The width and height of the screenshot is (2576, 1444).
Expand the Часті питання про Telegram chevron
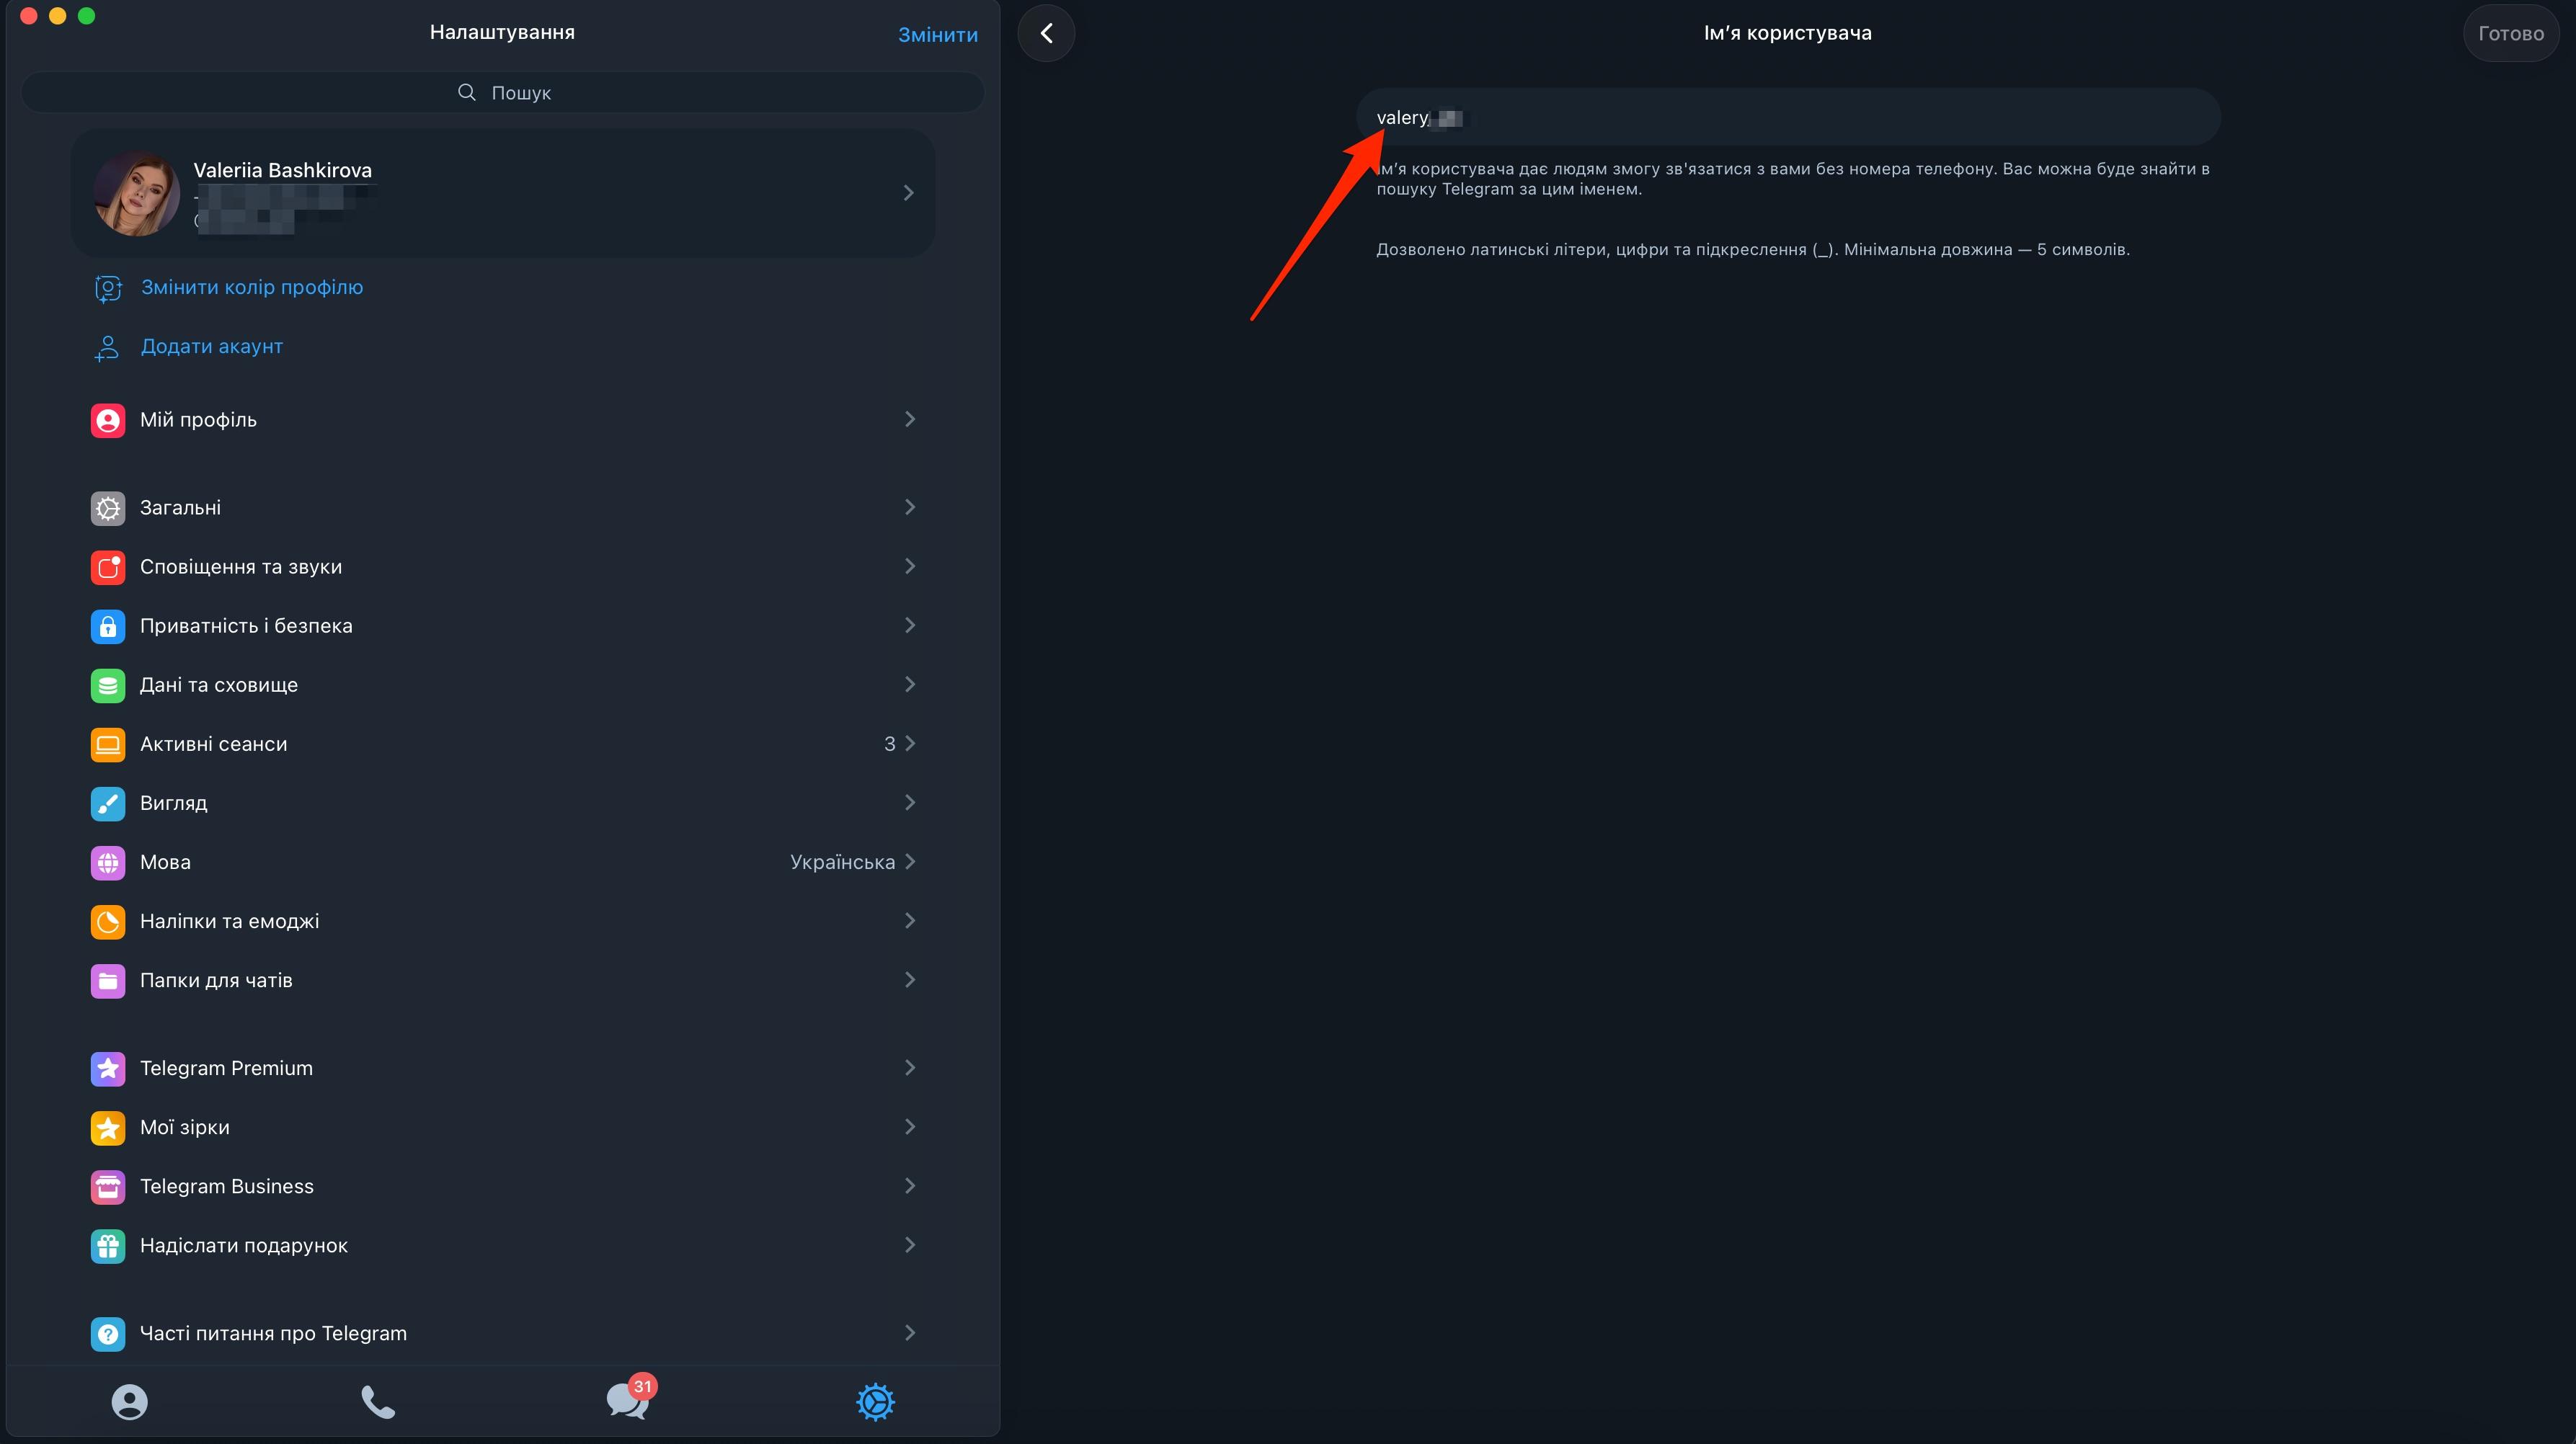coord(909,1332)
